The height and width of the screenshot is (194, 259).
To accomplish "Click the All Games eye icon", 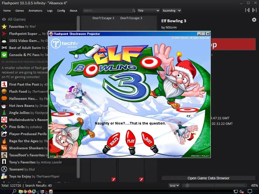I will coord(4,19).
